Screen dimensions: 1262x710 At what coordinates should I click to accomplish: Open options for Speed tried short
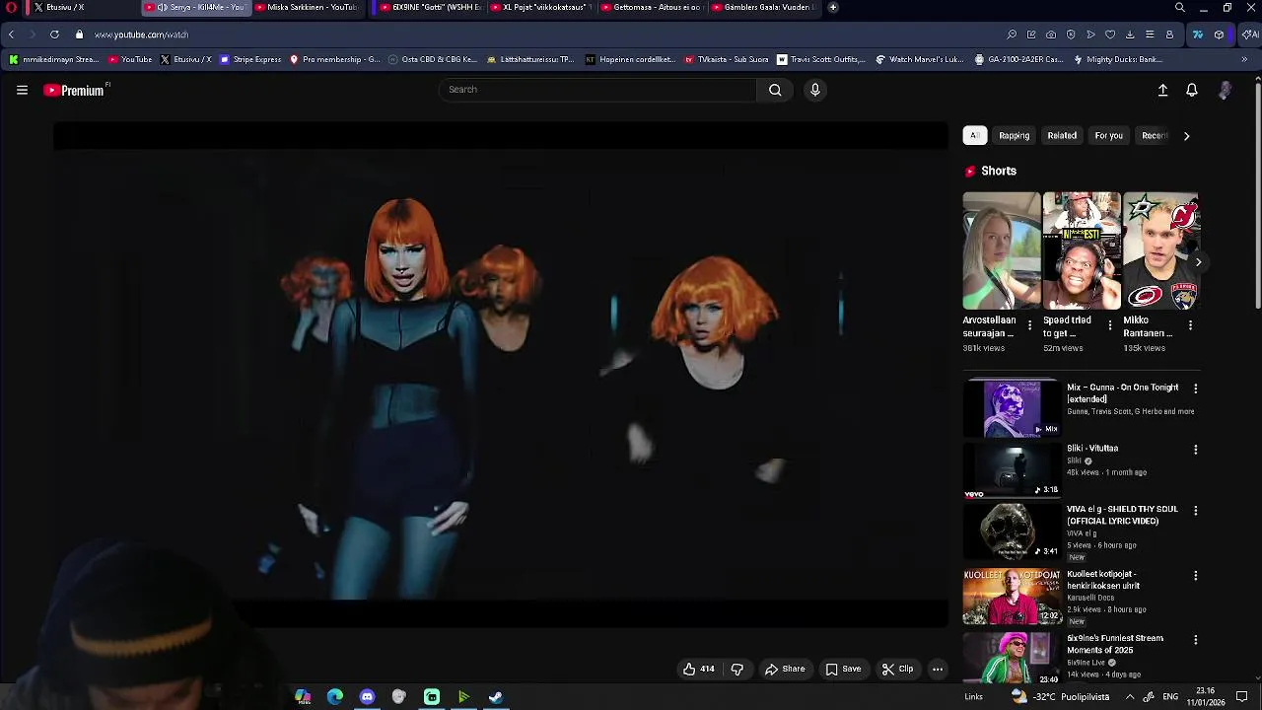[1110, 324]
